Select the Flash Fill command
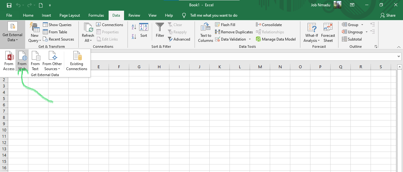This screenshot has height=172, width=403. click(x=225, y=25)
